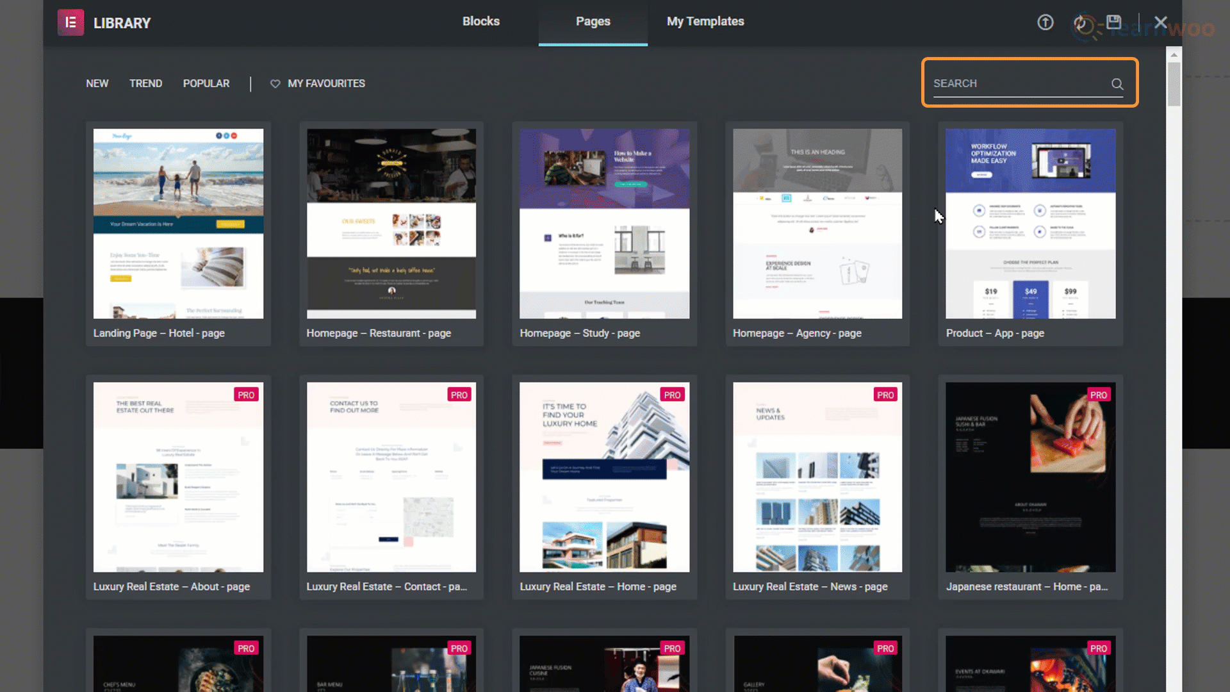The height and width of the screenshot is (692, 1230).
Task: Click the save template icon
Action: click(1114, 22)
